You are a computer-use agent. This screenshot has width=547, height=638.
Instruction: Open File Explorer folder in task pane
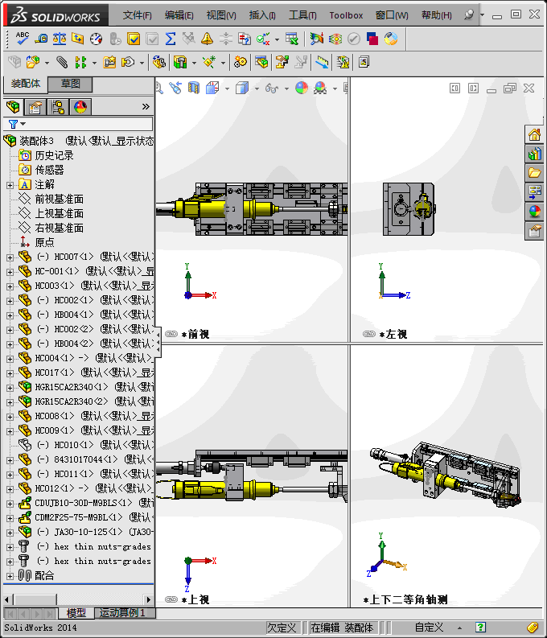[x=534, y=173]
